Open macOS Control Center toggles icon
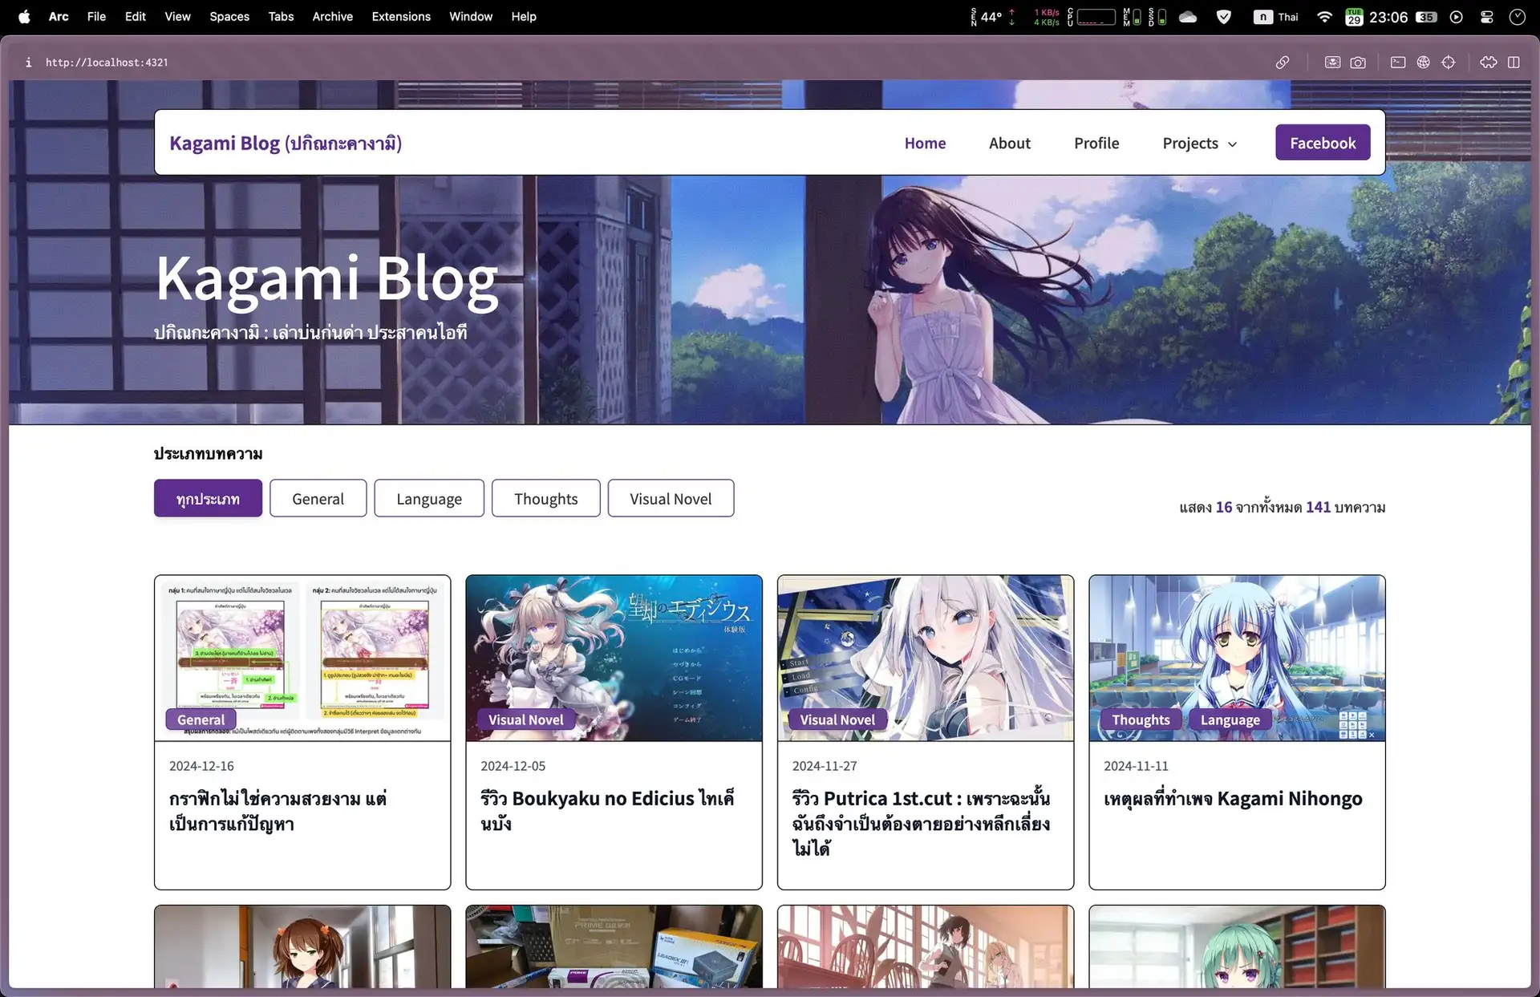The image size is (1540, 997). pos(1486,17)
